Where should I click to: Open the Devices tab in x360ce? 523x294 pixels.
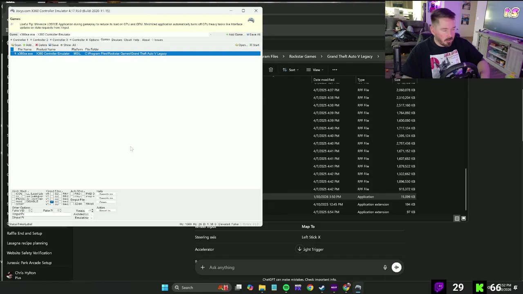pyautogui.click(x=117, y=40)
